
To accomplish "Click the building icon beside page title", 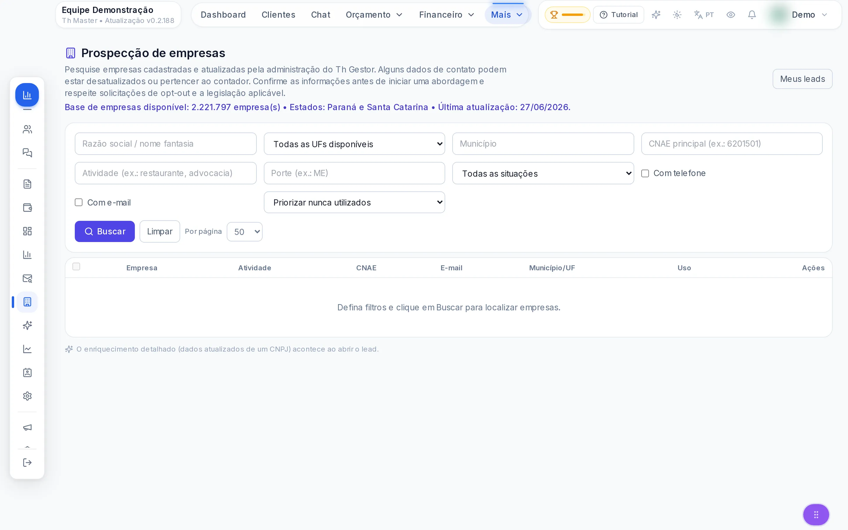I will [x=71, y=53].
